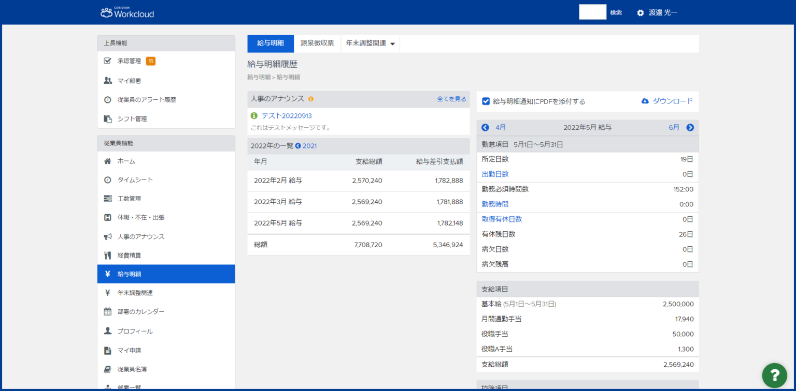Switch to the 源泉徴収票 tab
Screen dimensions: 796x391
coord(317,43)
